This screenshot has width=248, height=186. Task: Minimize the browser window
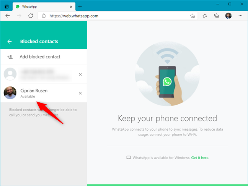coord(218,4)
